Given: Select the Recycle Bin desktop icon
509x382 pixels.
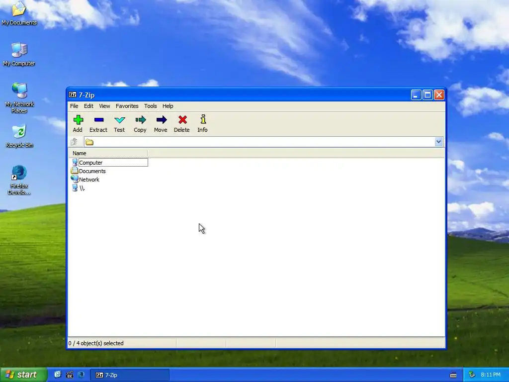Looking at the screenshot, I should (x=19, y=136).
